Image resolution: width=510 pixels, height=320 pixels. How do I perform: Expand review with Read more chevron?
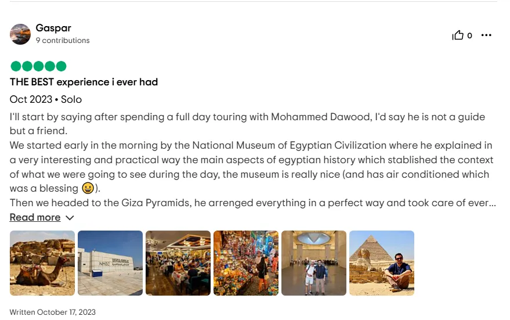70,218
